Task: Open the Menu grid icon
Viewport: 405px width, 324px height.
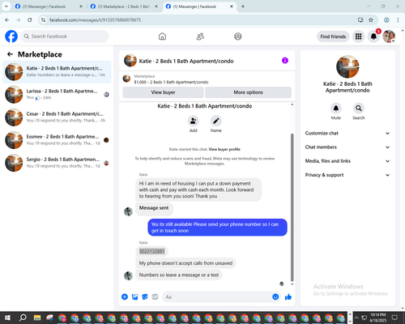Action: [x=358, y=36]
